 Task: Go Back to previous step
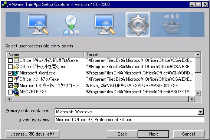pyautogui.click(x=122, y=134)
